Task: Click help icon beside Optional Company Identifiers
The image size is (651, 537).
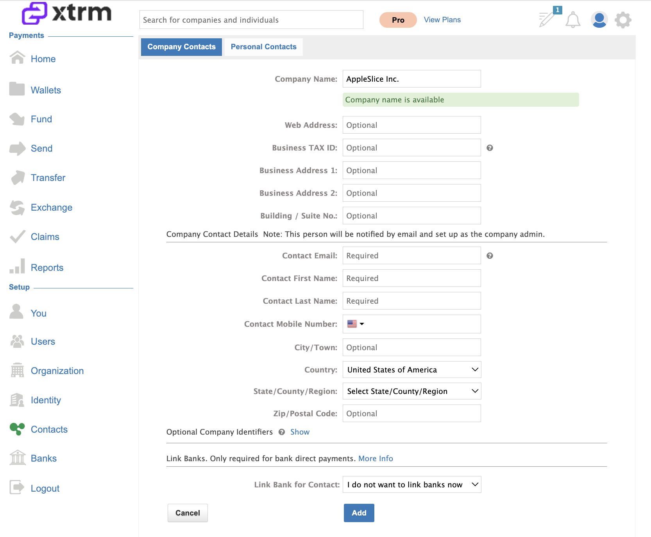Action: 282,432
